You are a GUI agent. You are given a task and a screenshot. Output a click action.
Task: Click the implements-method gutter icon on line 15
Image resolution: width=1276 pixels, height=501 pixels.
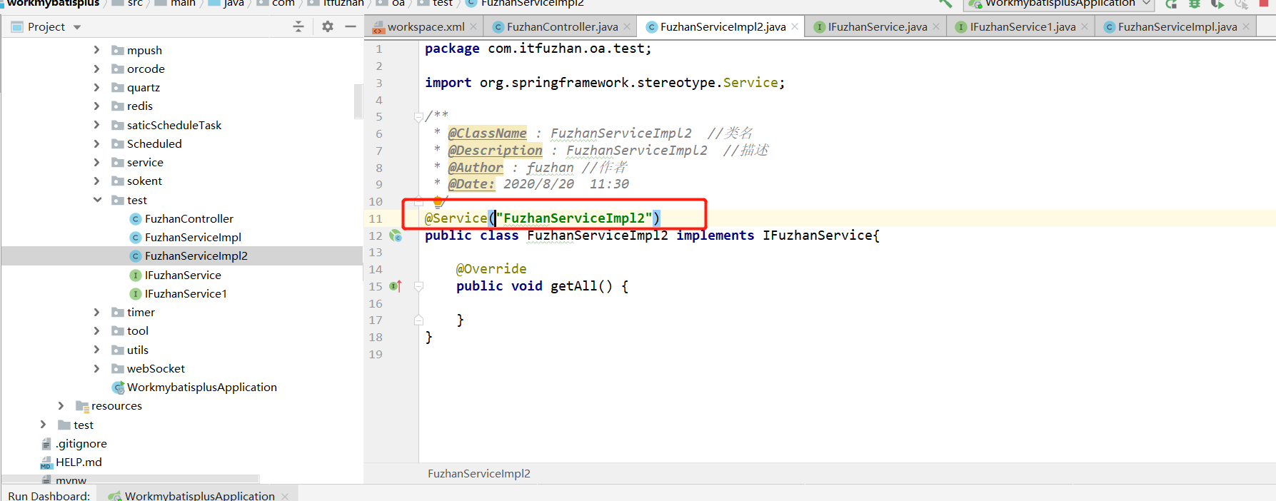click(x=395, y=286)
